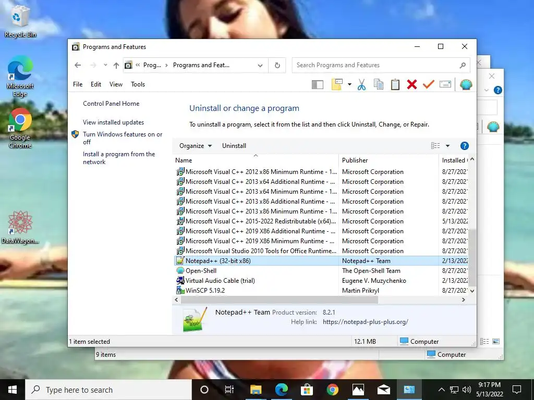534x400 pixels.
Task: Open the Organize dropdown
Action: point(196,146)
